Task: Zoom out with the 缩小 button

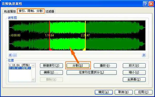Action: (x=134, y=73)
